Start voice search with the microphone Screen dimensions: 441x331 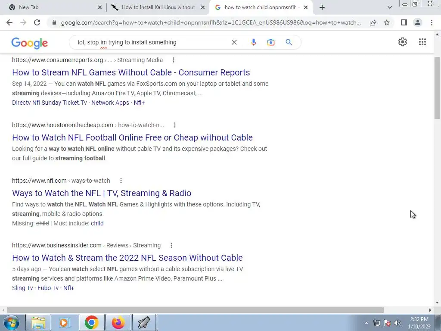coord(253,42)
